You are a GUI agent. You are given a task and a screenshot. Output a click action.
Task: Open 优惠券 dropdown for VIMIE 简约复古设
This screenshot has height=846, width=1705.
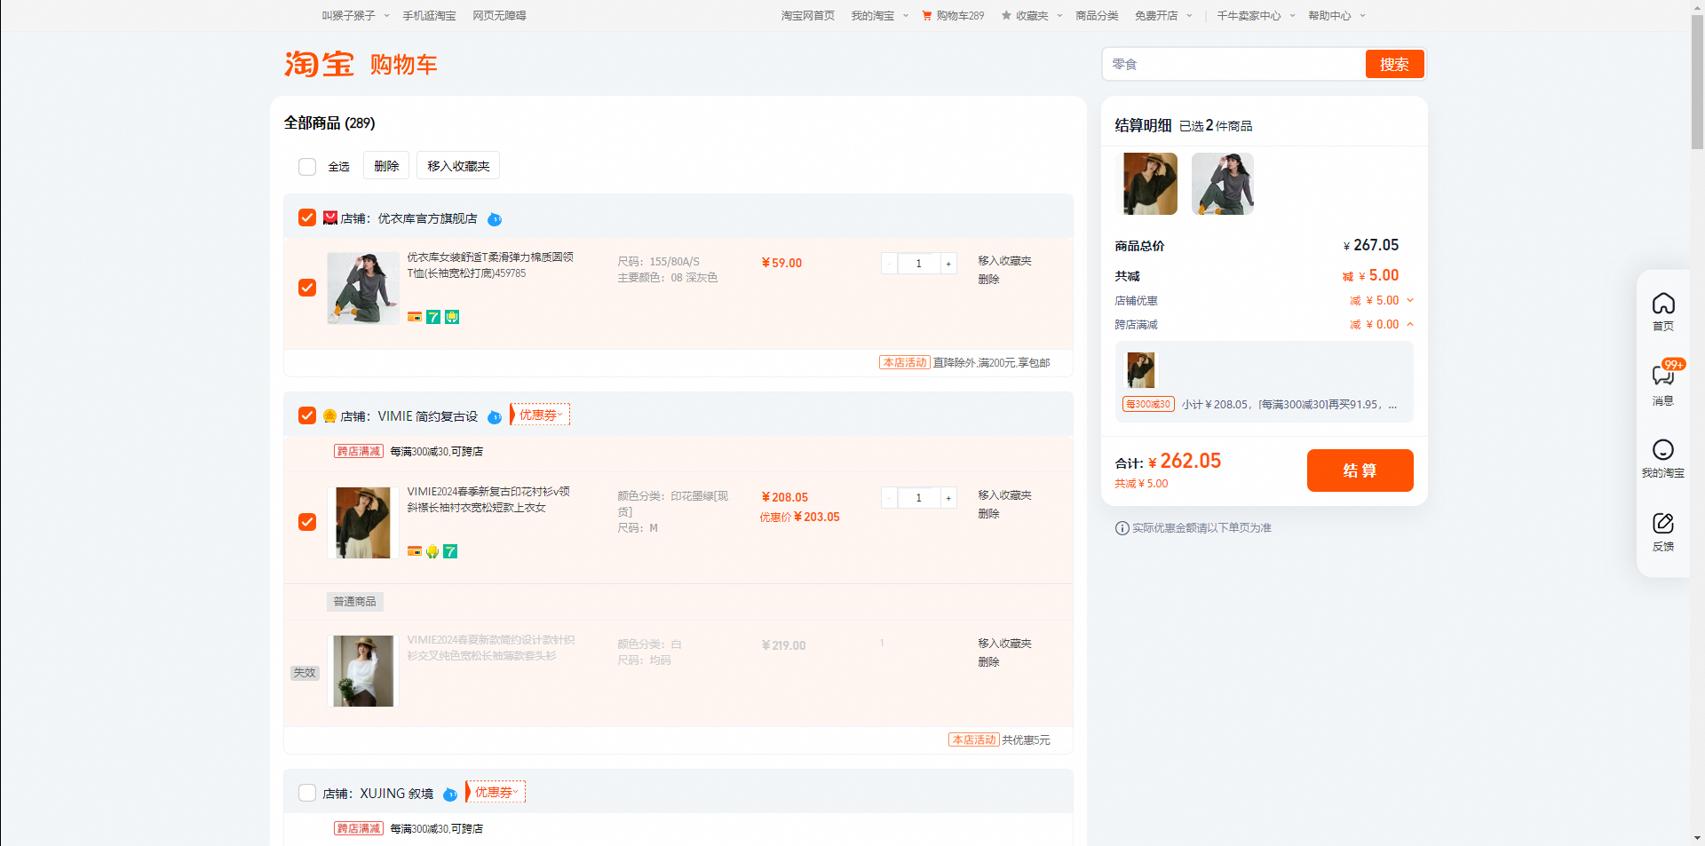click(x=540, y=415)
